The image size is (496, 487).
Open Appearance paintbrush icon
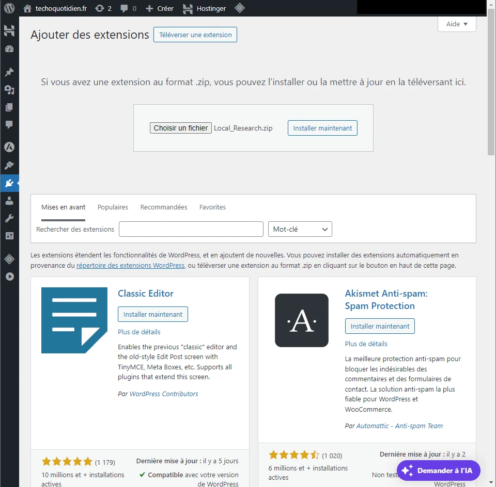pyautogui.click(x=9, y=165)
